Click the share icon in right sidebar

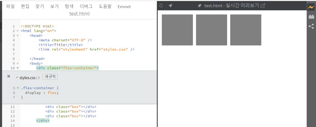[x=311, y=26]
